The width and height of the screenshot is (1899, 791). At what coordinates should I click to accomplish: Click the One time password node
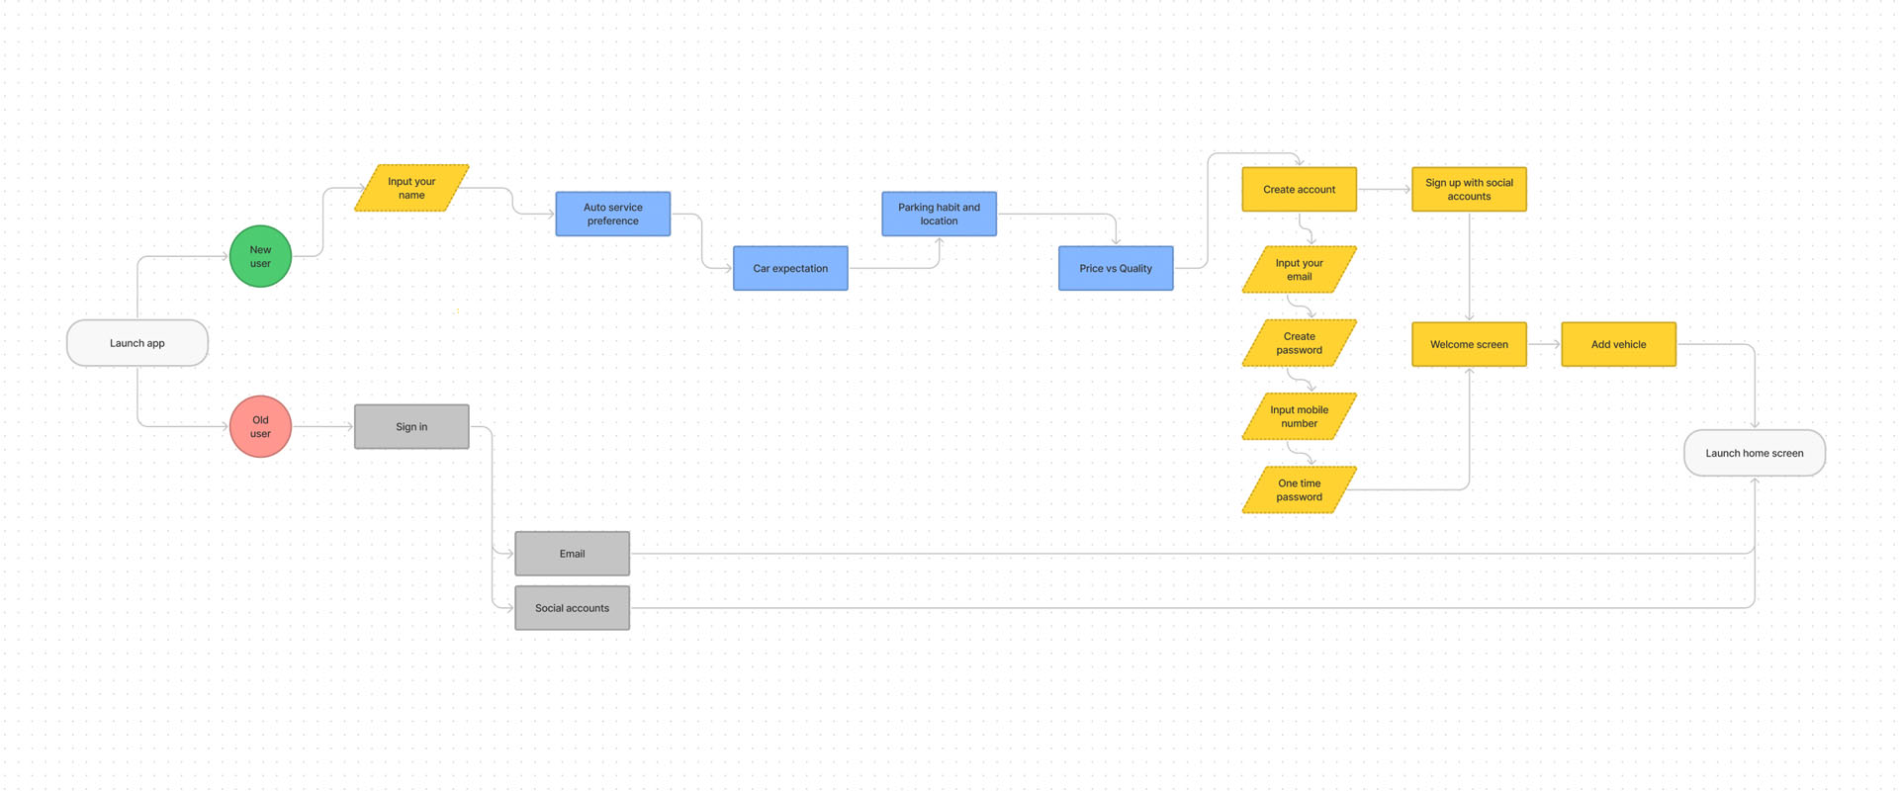pyautogui.click(x=1299, y=489)
